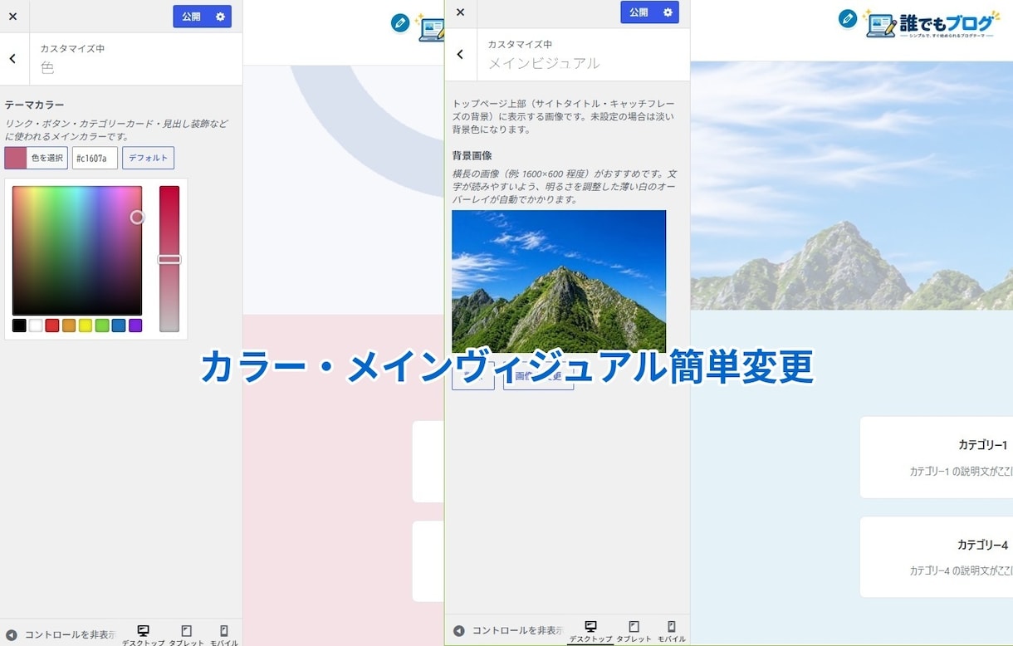
Task: Open the カテゴリー1 card
Action: (936, 458)
